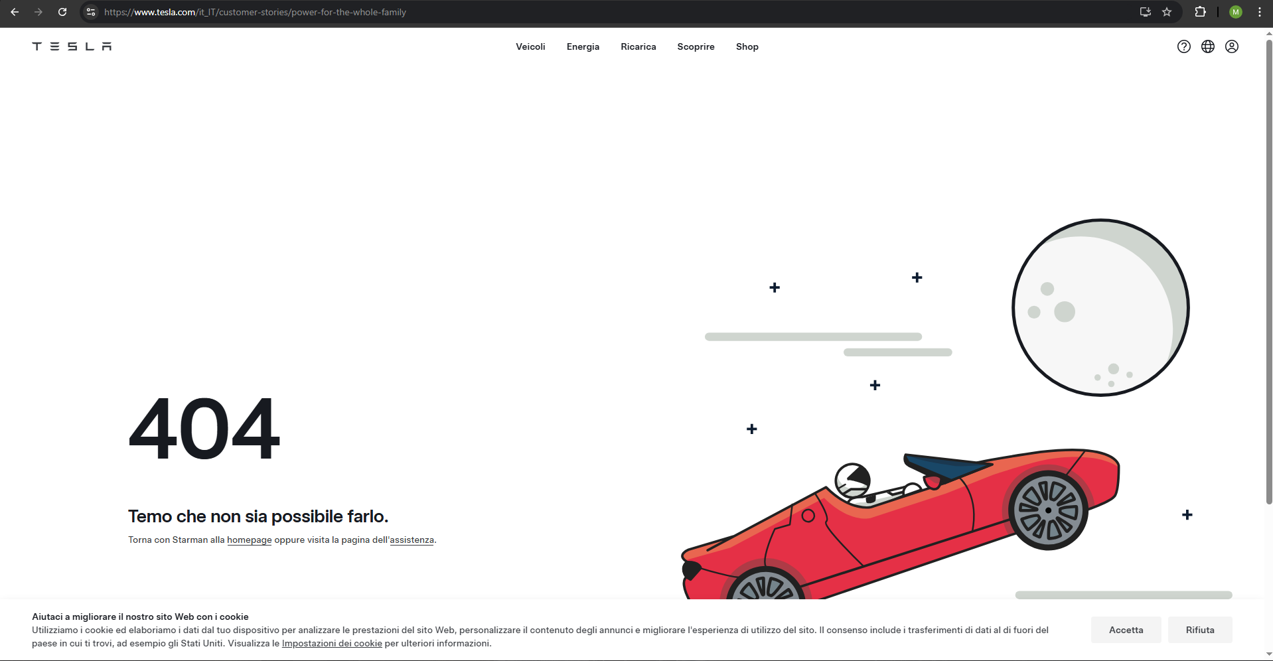The height and width of the screenshot is (661, 1273).
Task: Open the Ricarica menu
Action: tap(638, 46)
